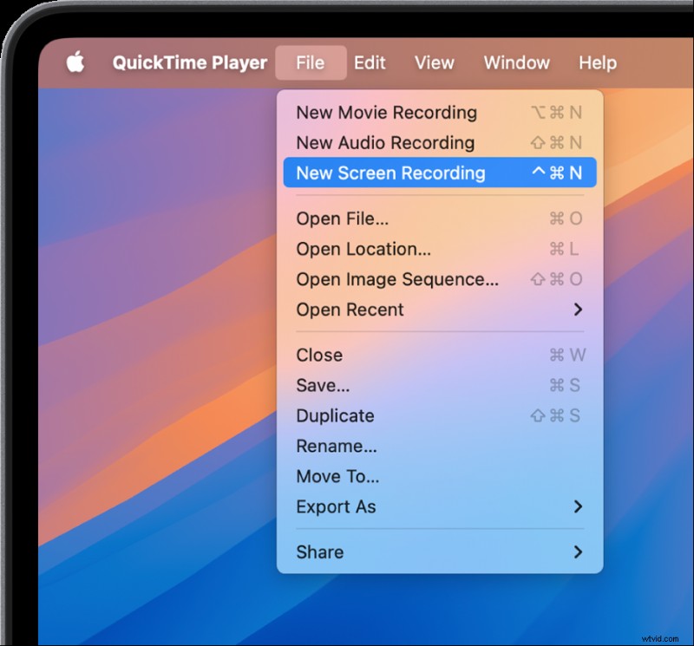Pick Open Image Sequence… option
This screenshot has height=646, width=694.
[x=396, y=279]
